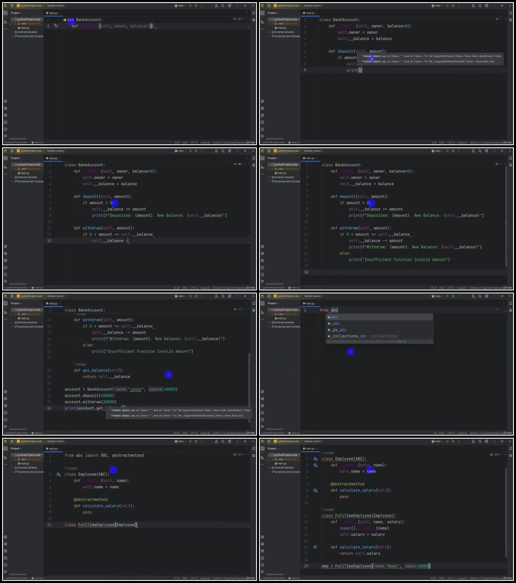This screenshot has height=583, width=516.
Task: Show notifications bell in two-line BankAccount screenshot
Action: point(254,13)
